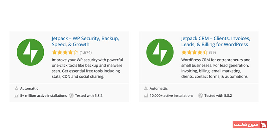Screen dimensions: 267x133
Task: Open the 'Jetpack CRM – Clients, Invoices' title link
Action: click(216, 41)
